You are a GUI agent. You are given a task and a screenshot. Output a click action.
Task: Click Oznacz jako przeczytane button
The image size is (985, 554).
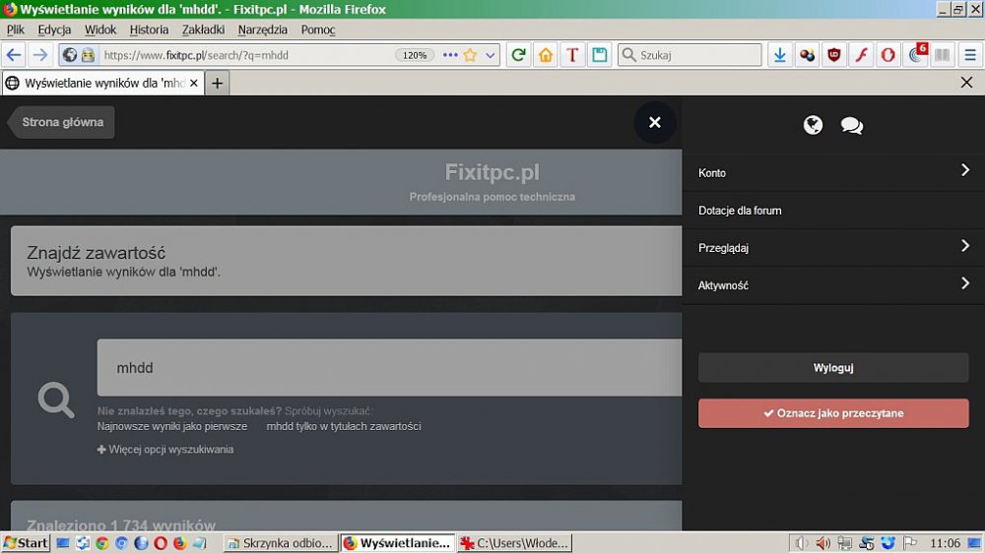(833, 413)
